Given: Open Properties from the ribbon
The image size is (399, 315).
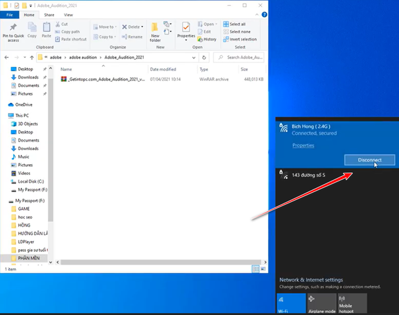Looking at the screenshot, I should coord(186,31).
